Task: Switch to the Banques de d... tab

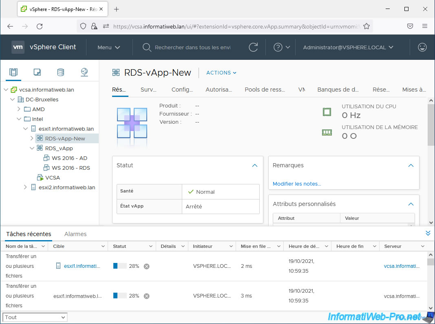Action: (338, 90)
